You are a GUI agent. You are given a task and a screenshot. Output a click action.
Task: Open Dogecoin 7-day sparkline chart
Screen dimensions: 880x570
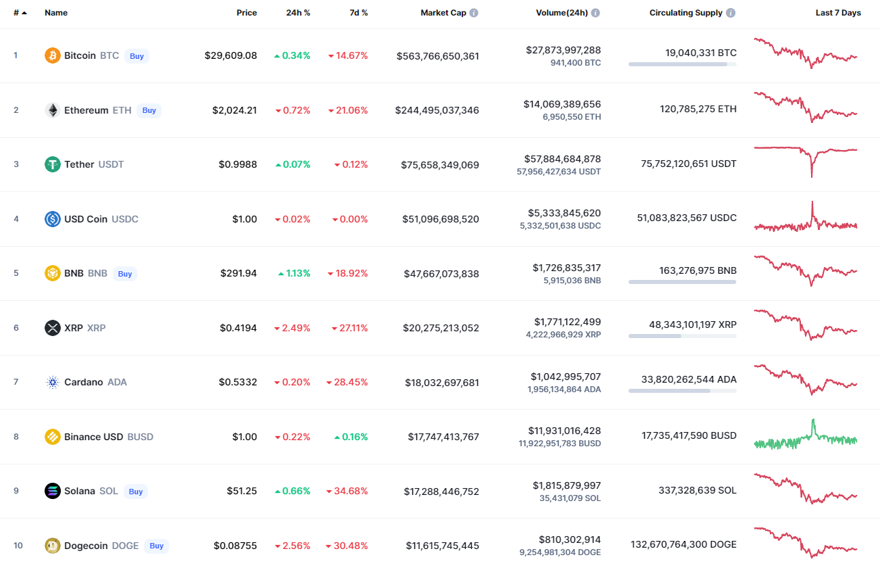[806, 543]
